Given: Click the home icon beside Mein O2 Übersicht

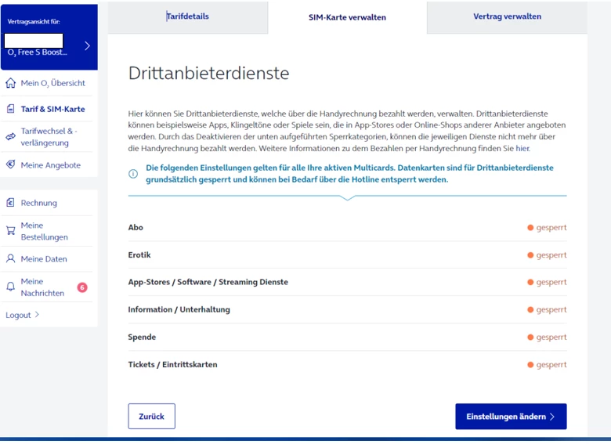Looking at the screenshot, I should [x=10, y=83].
